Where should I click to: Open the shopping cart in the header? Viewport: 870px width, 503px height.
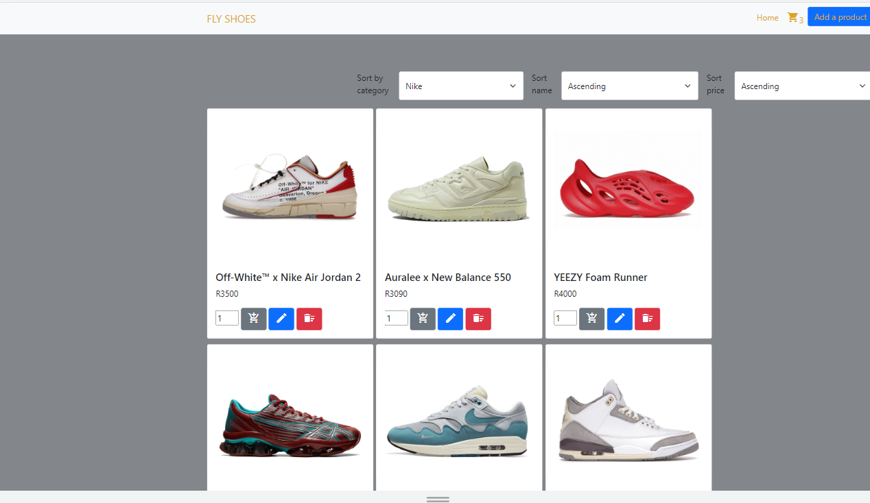tap(792, 17)
